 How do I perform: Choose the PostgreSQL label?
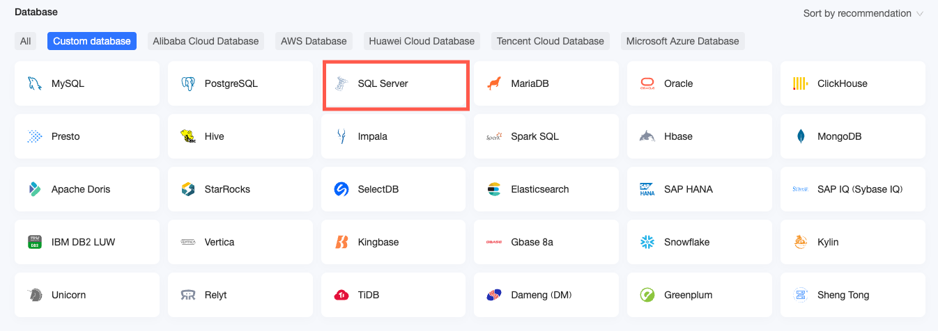point(231,83)
